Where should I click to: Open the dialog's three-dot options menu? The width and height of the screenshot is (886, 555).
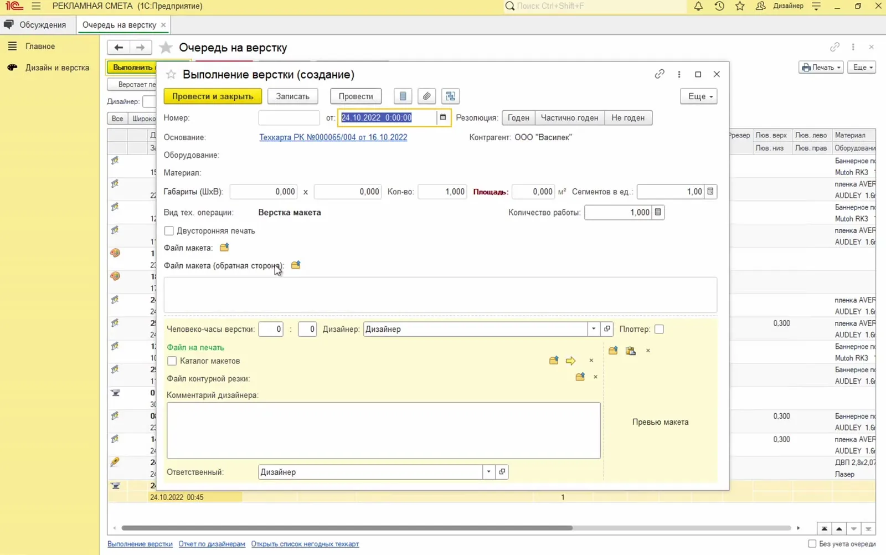pos(679,74)
